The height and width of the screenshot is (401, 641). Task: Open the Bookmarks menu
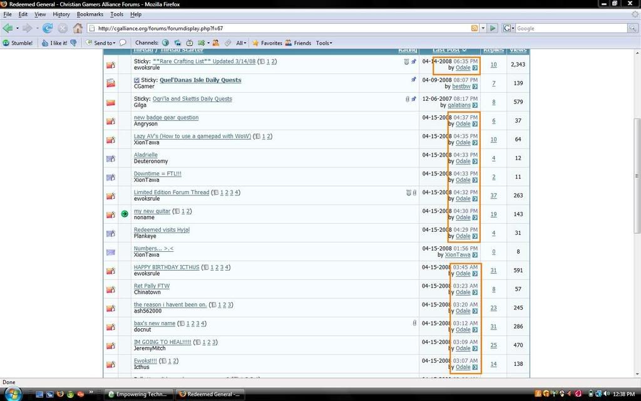tap(90, 14)
